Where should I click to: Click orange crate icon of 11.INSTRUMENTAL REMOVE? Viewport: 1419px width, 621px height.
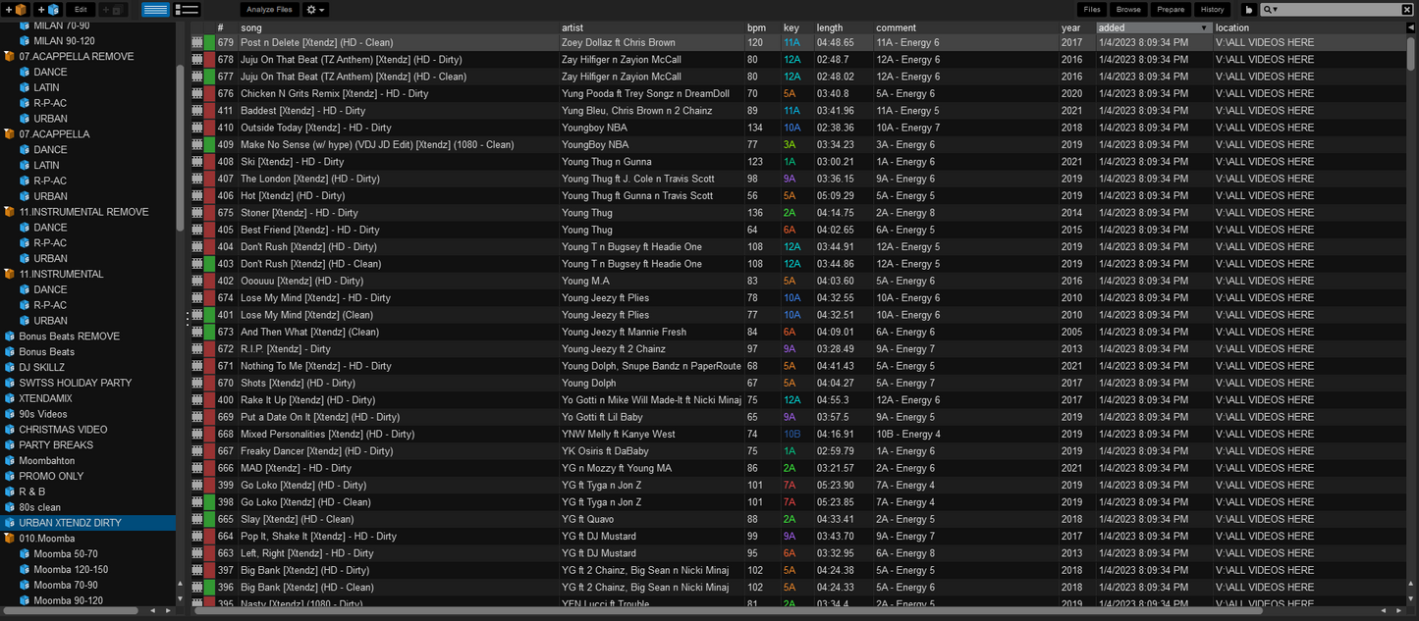(10, 212)
